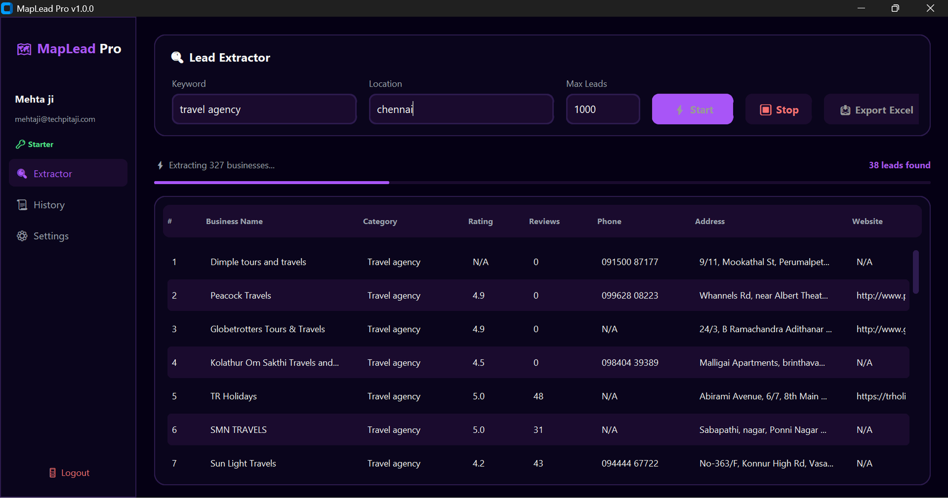The width and height of the screenshot is (948, 498).
Task: Select the SMN TRAVELS business name
Action: (x=238, y=430)
